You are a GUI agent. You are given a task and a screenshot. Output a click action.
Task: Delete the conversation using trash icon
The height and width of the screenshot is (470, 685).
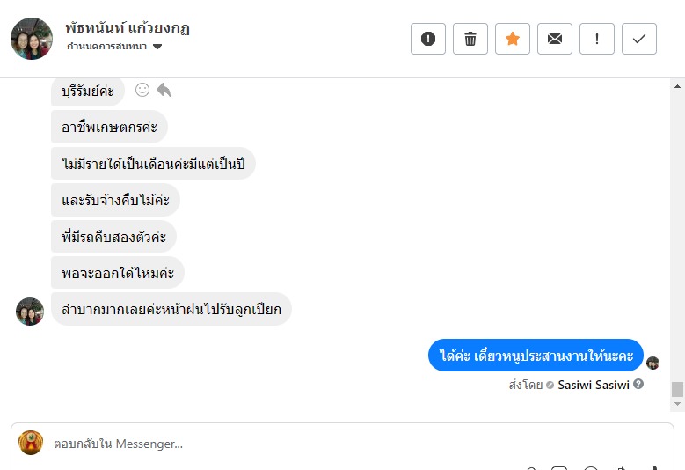(470, 39)
